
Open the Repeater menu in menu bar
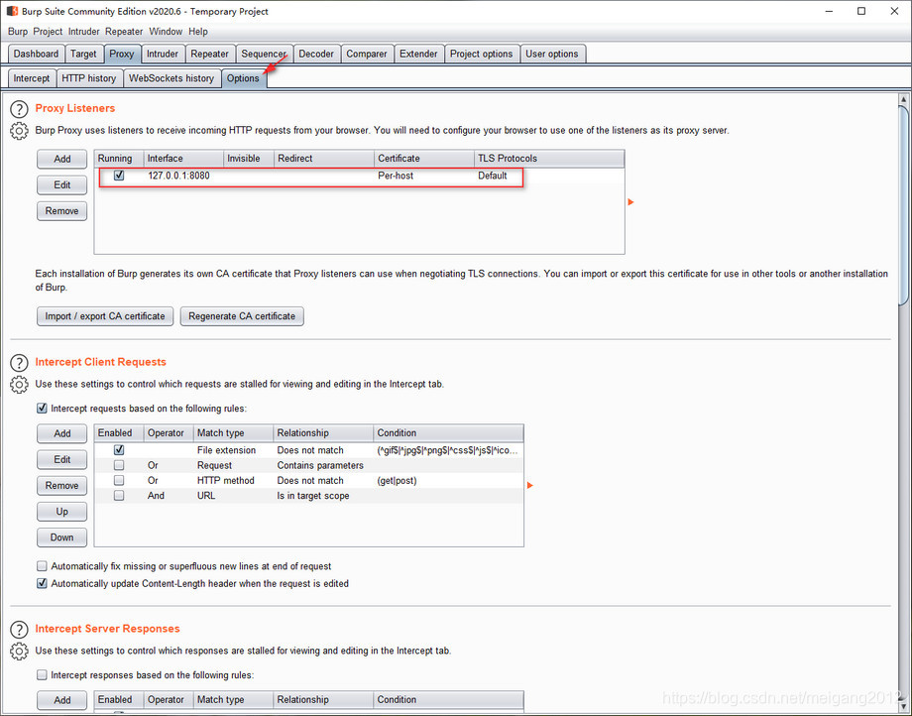(124, 32)
